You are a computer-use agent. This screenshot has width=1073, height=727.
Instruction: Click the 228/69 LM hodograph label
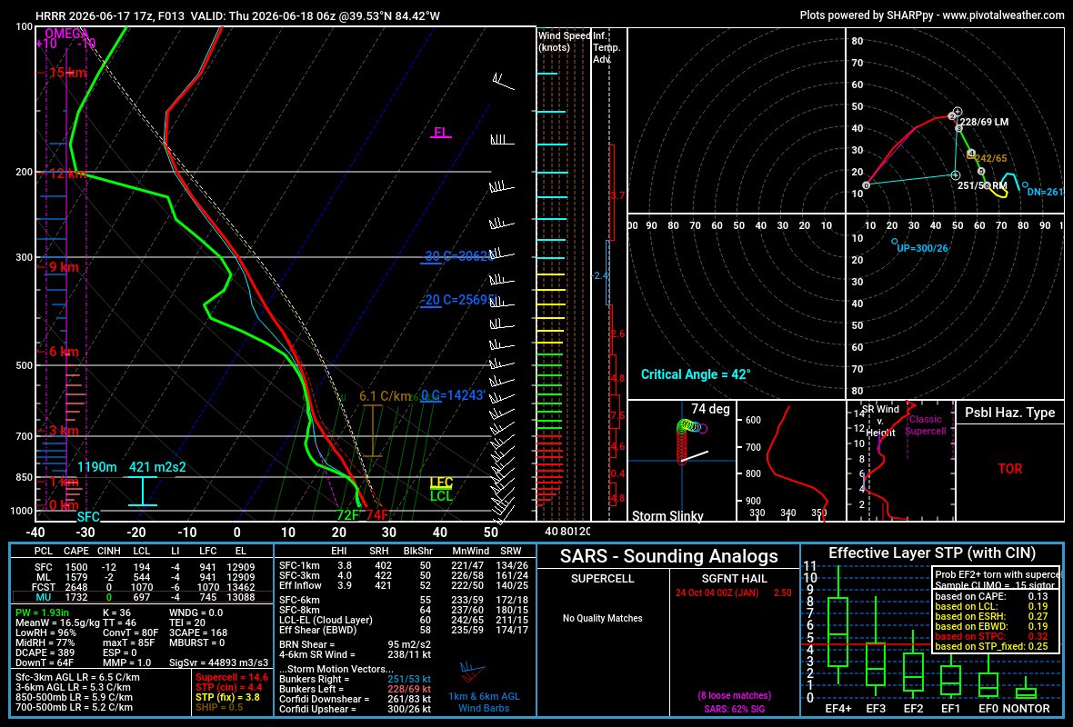pos(985,123)
